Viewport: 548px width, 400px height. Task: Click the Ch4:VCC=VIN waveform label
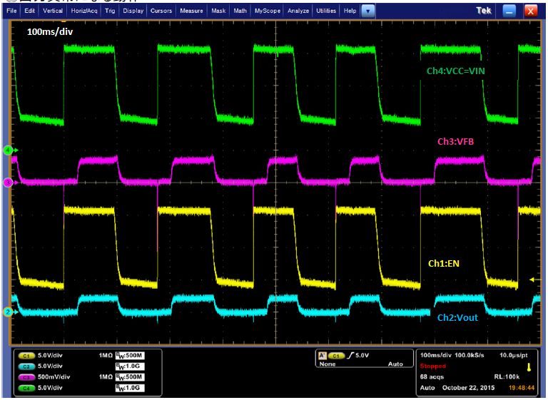455,71
